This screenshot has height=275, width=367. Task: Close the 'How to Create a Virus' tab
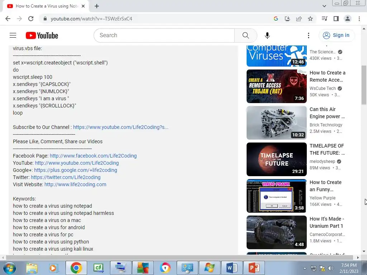point(83,6)
